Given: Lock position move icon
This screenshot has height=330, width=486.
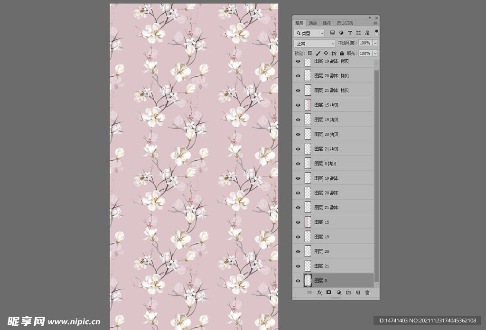Looking at the screenshot, I should tap(326, 53).
